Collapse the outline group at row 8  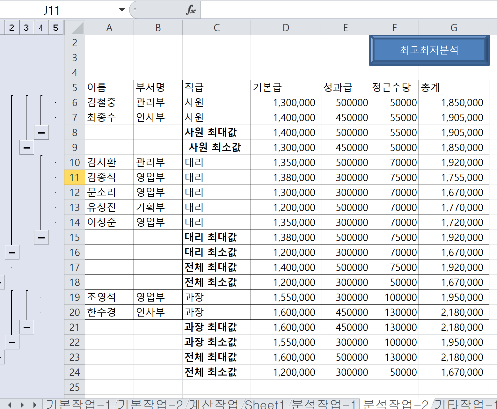tap(41, 132)
